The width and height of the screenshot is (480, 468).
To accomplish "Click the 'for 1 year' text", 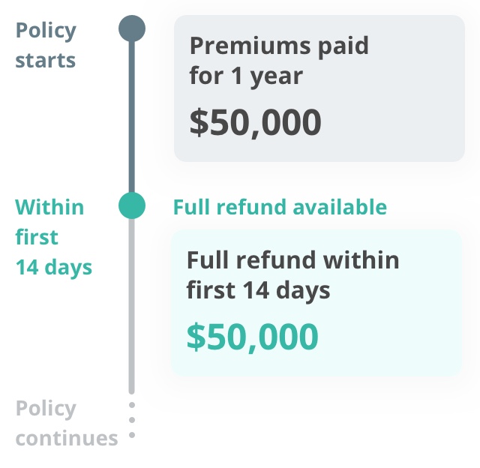I will coord(246,76).
